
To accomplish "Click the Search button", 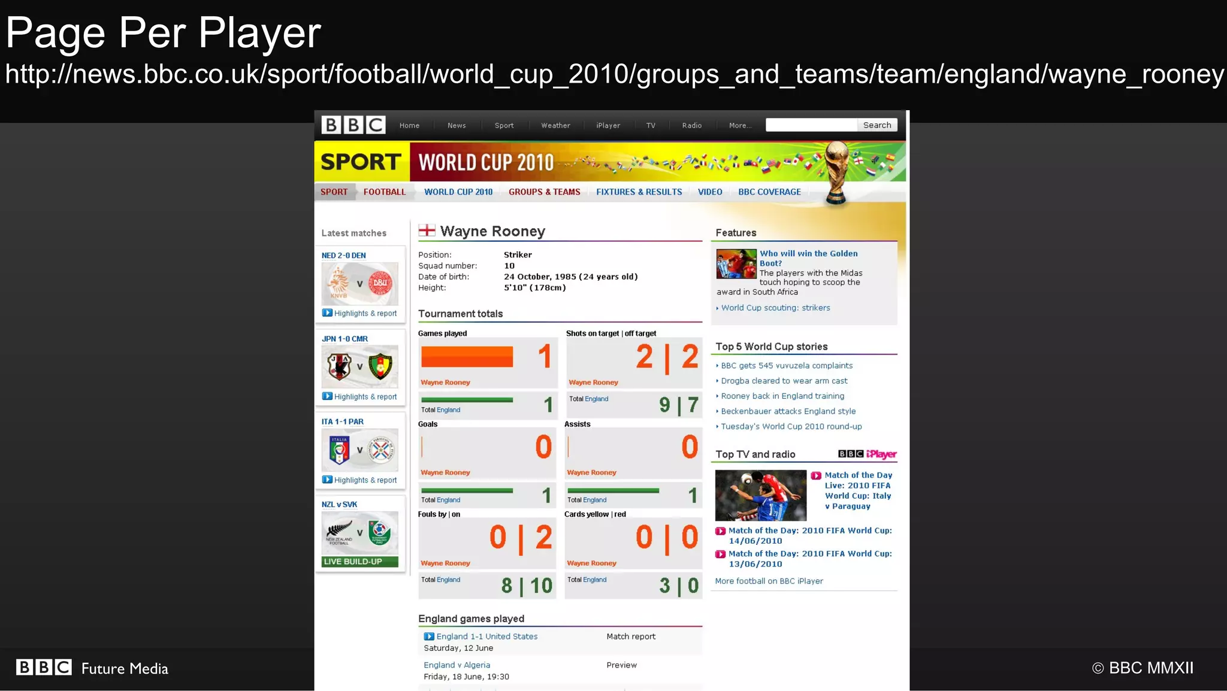I will pyautogui.click(x=877, y=125).
